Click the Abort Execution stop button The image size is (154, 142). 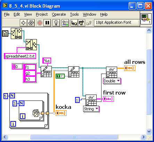click(40, 23)
